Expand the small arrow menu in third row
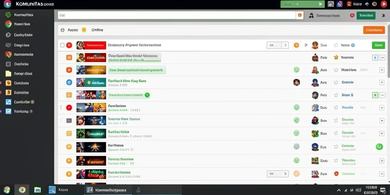 (382, 70)
